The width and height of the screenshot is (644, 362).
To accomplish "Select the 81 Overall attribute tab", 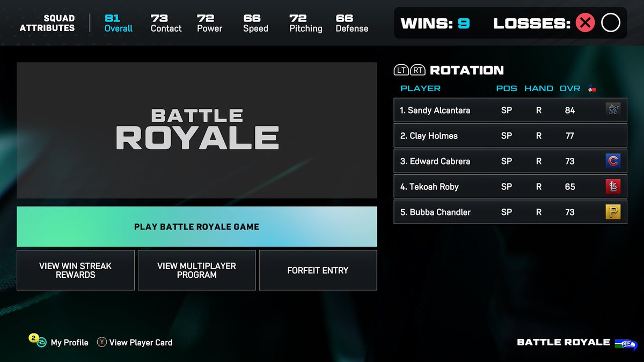I will point(119,23).
